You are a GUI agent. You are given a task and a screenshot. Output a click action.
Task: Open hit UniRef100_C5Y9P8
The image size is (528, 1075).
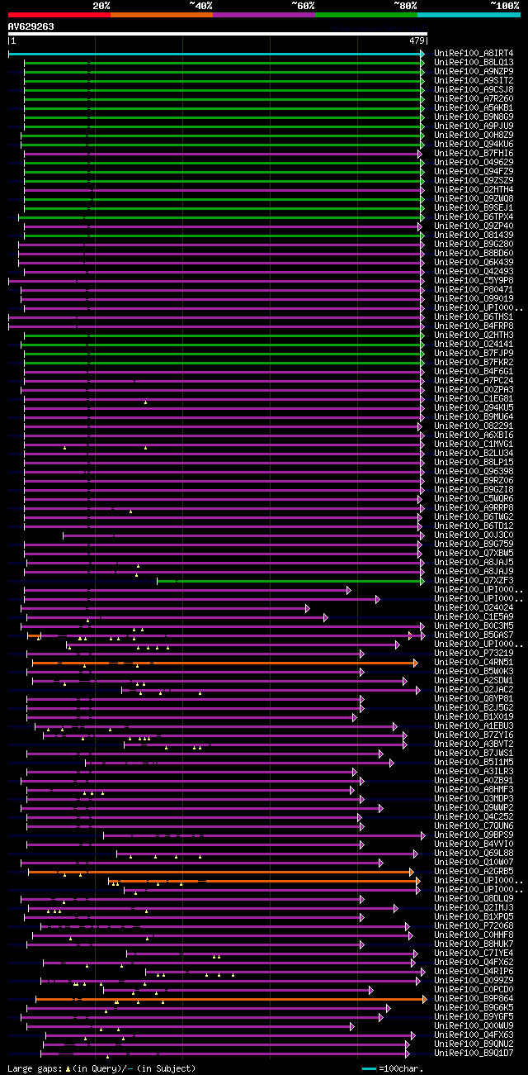(474, 280)
